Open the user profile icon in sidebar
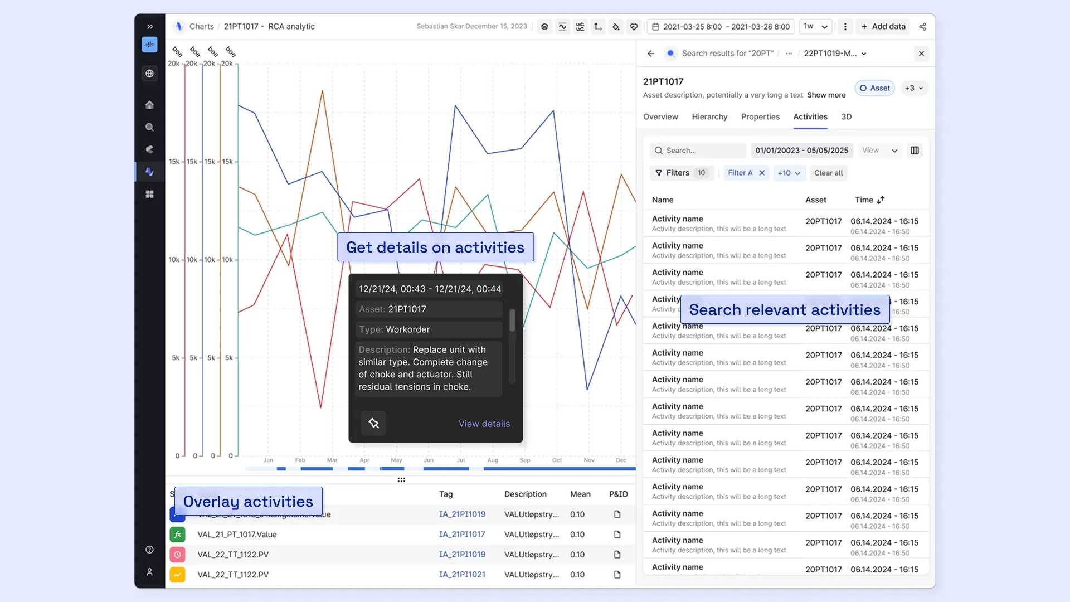The image size is (1070, 602). 149,572
